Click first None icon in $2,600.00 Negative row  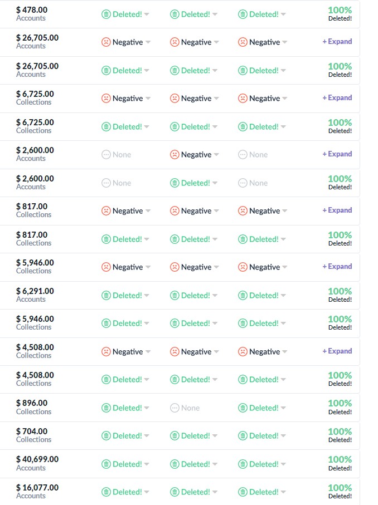(106, 155)
